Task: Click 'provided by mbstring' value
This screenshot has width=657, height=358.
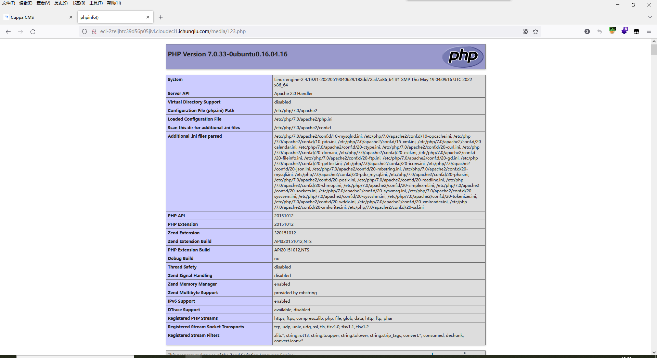Action: coord(295,293)
